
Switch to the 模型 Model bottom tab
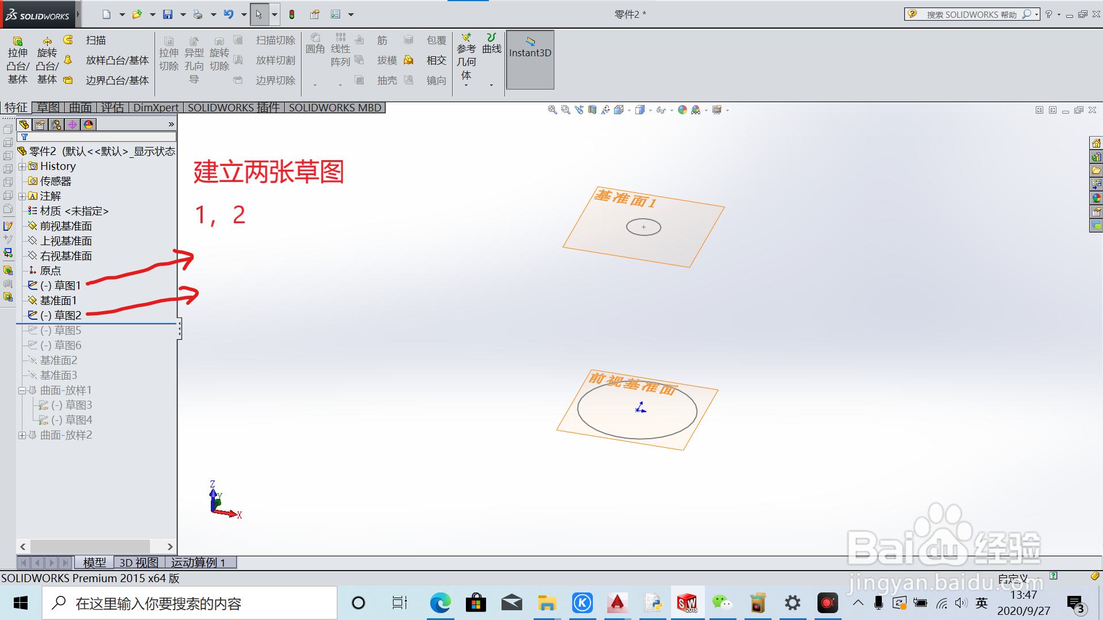(x=95, y=563)
